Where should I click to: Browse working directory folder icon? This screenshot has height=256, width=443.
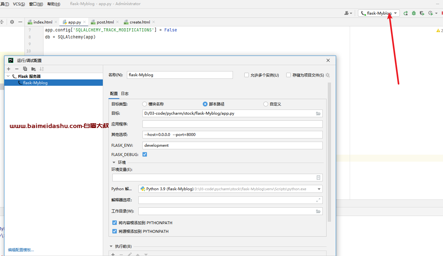[318, 211]
